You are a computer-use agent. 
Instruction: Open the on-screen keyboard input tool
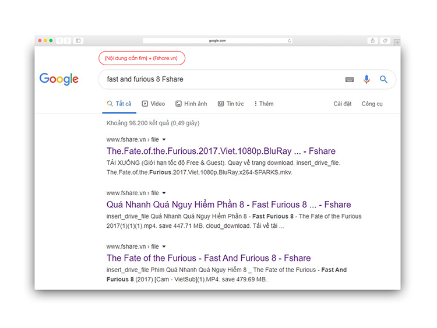(x=350, y=79)
